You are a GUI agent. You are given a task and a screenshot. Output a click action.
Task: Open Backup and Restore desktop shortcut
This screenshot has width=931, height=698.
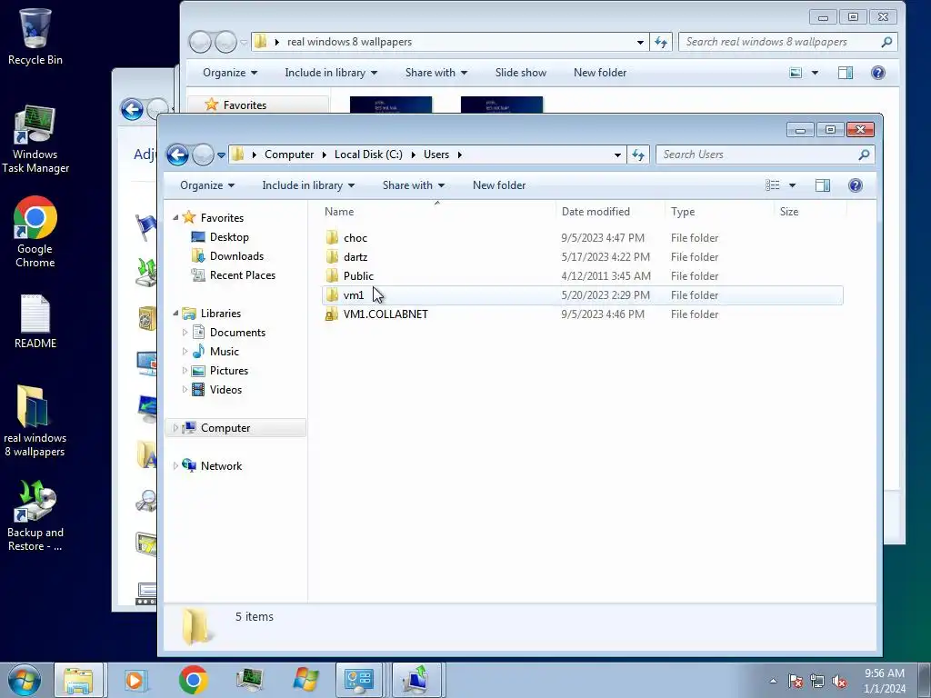click(35, 516)
